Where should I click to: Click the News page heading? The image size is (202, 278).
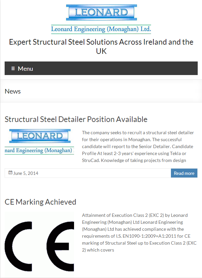[13, 91]
